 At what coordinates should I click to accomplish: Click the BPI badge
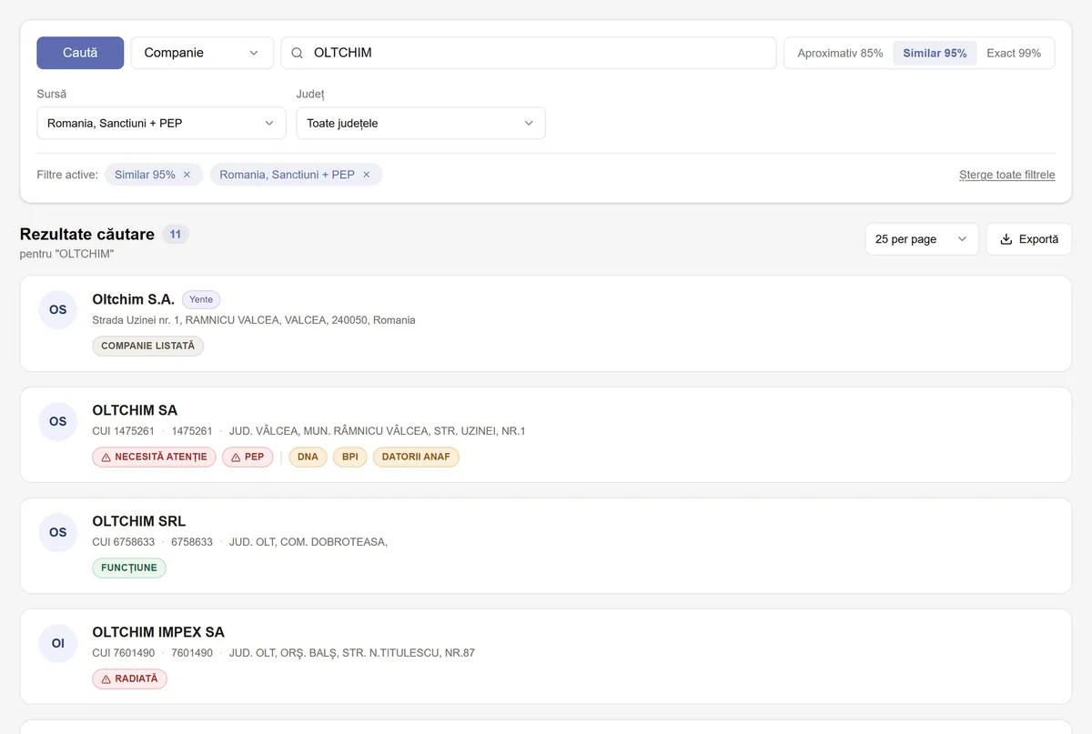(350, 457)
